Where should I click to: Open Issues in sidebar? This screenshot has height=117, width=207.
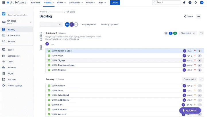(17, 50)
